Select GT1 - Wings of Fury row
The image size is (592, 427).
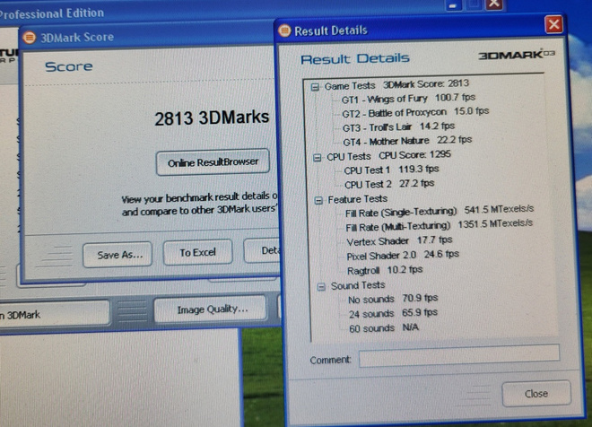click(x=408, y=99)
